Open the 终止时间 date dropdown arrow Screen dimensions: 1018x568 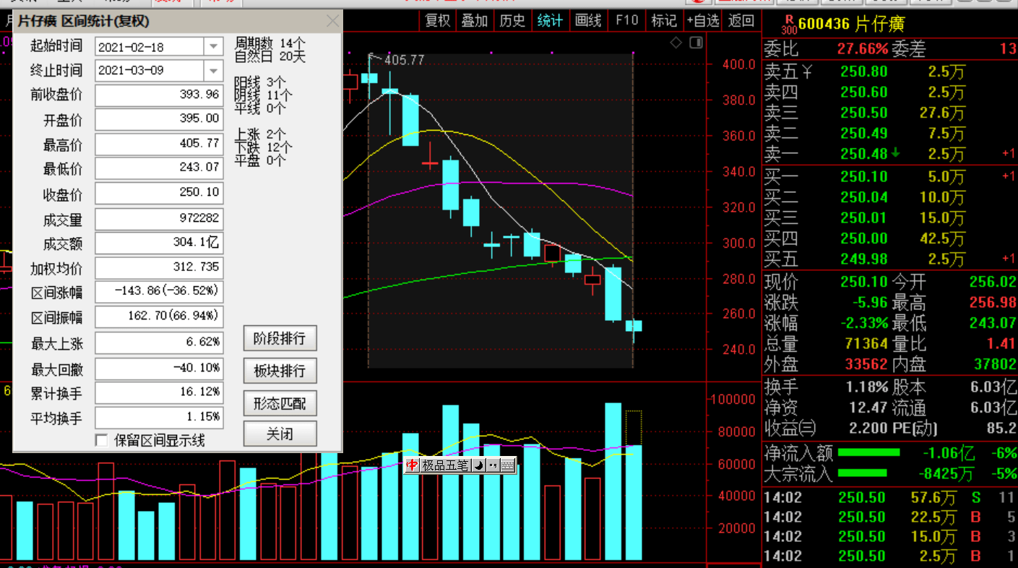pyautogui.click(x=214, y=71)
